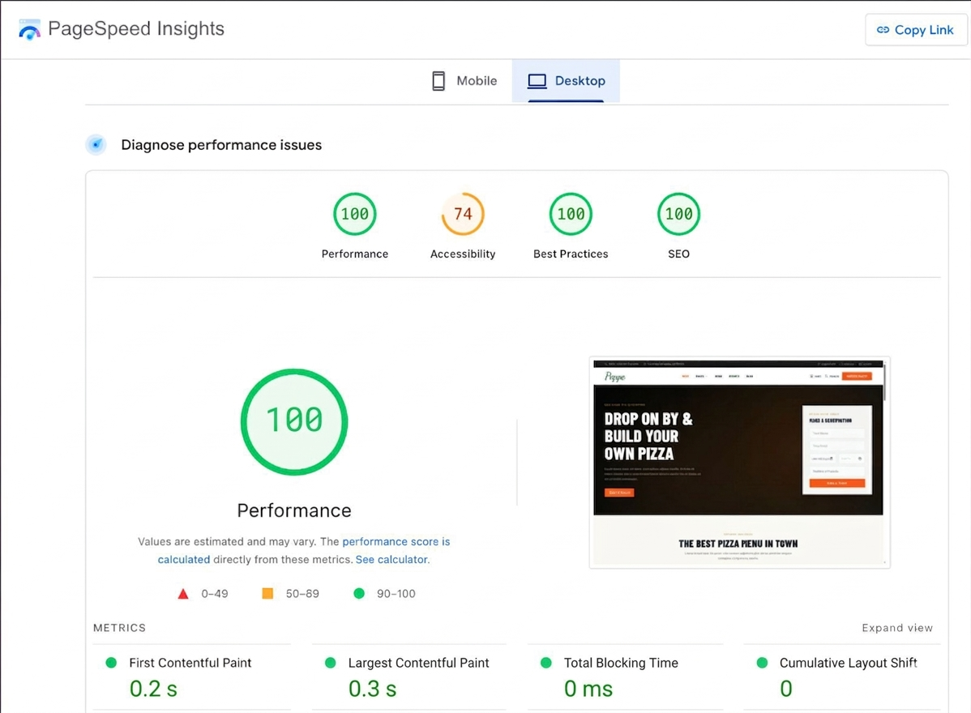Click the SEO label
Viewport: 971px width, 713px height.
(x=678, y=254)
